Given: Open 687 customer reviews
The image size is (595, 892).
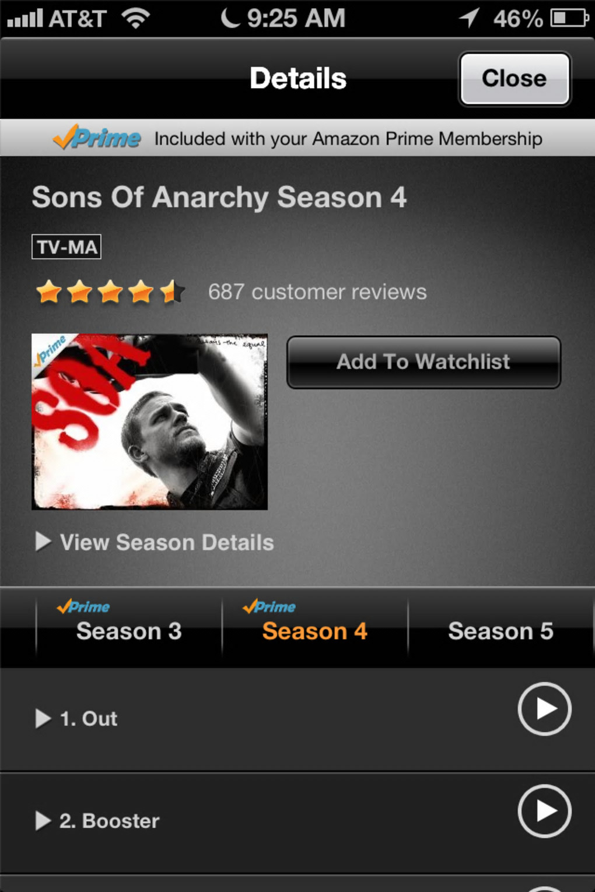Looking at the screenshot, I should pyautogui.click(x=317, y=292).
